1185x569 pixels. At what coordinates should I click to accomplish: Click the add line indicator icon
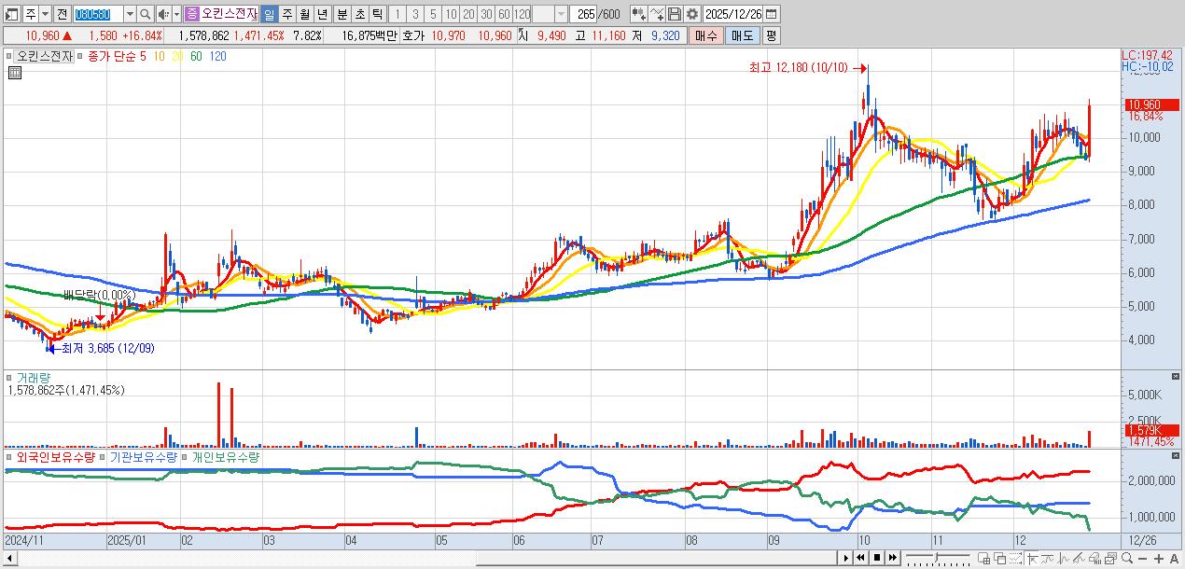coord(657,14)
